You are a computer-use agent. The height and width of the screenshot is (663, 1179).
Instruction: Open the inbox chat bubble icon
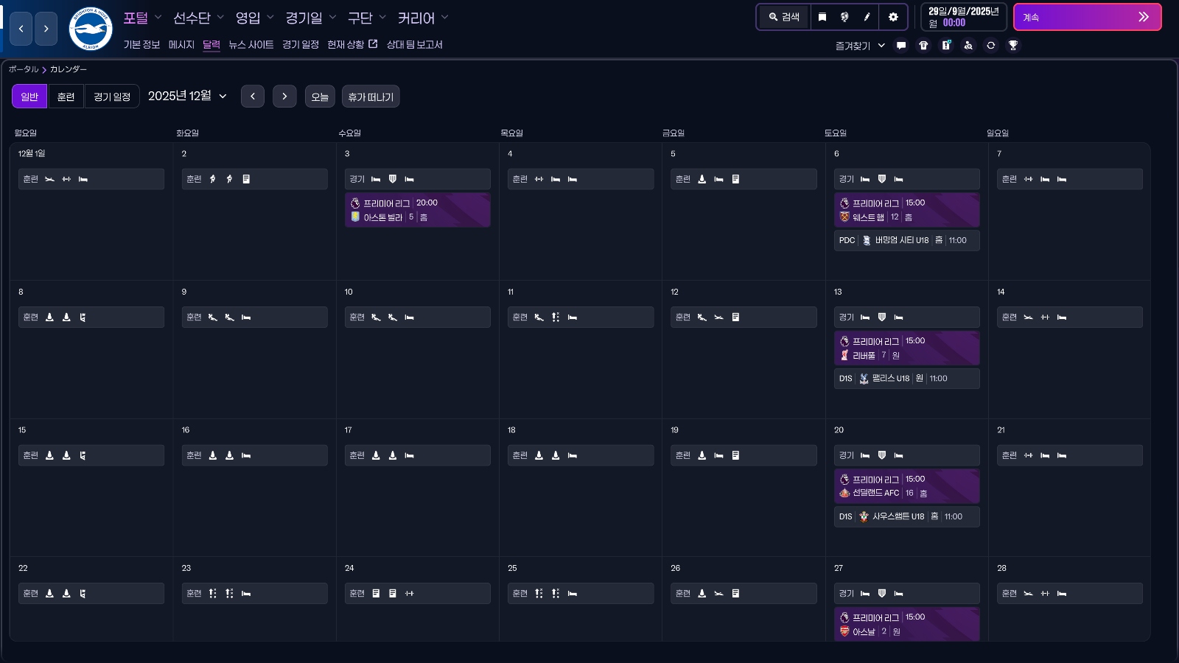[900, 45]
